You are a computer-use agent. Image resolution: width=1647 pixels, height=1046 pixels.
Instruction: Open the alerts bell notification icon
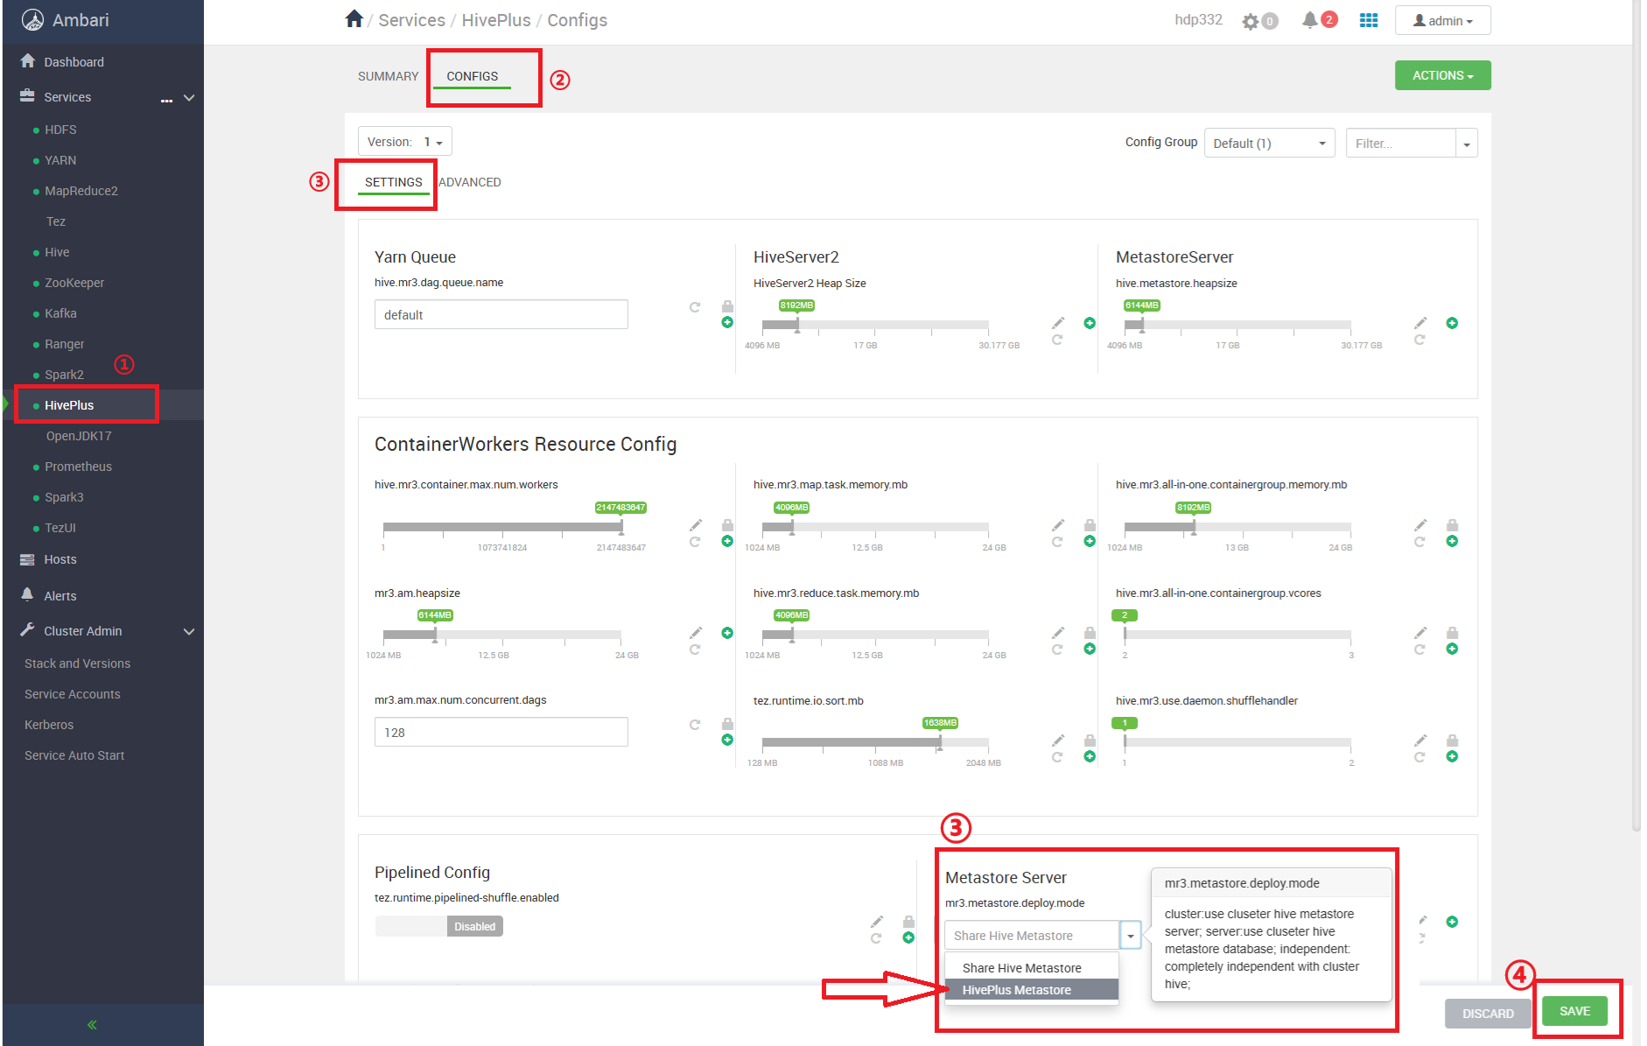[x=1309, y=20]
